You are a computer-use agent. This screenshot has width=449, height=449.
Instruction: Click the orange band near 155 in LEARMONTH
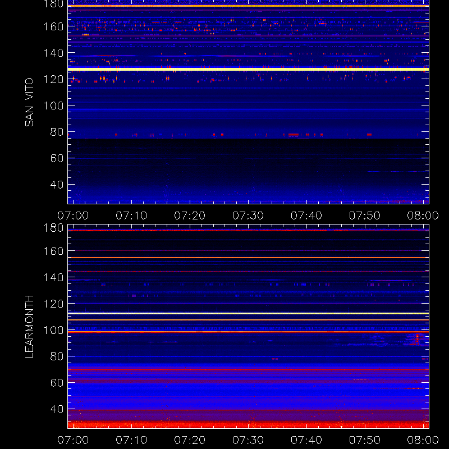click(248, 258)
